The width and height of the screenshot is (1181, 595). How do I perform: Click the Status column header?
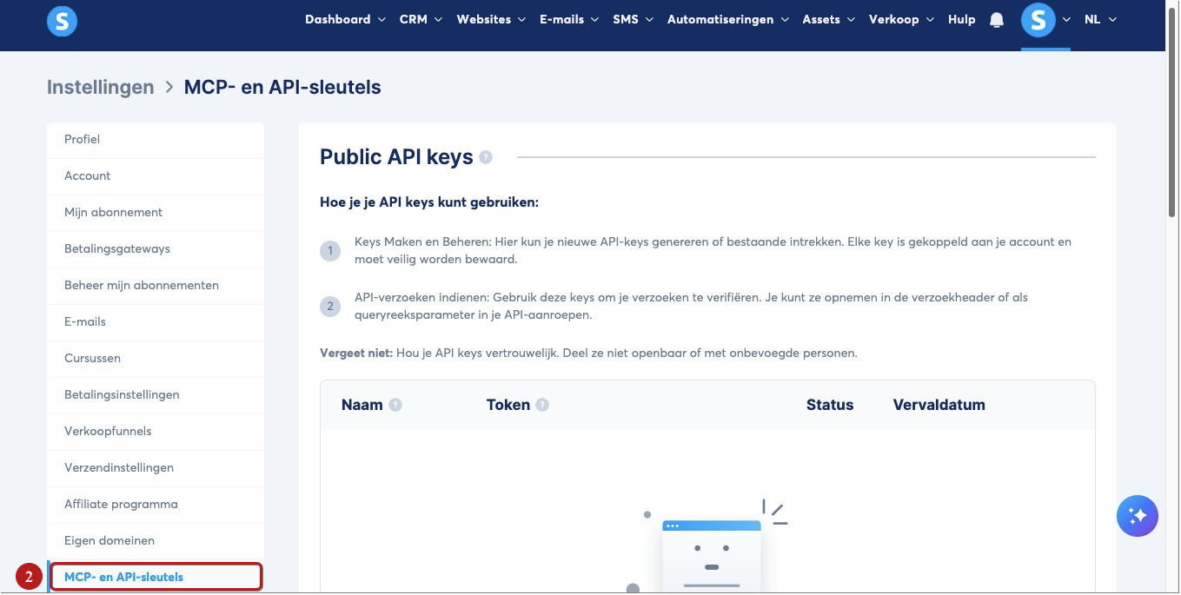tap(830, 405)
